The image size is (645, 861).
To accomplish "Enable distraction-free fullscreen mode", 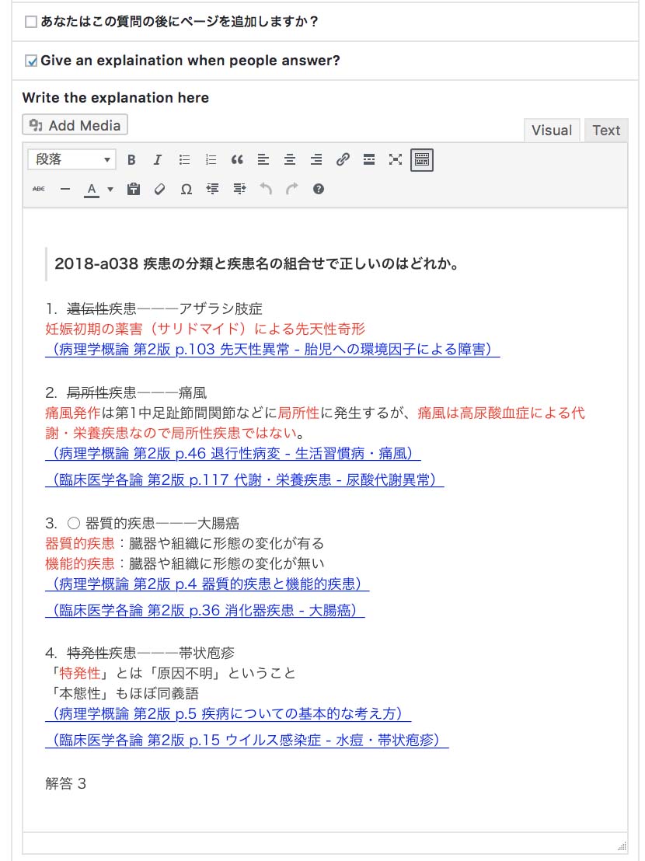I will 396,160.
